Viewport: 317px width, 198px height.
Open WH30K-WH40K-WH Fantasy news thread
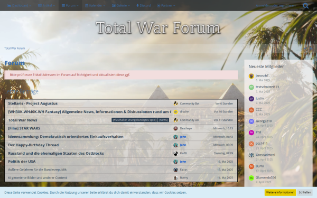pos(90,112)
